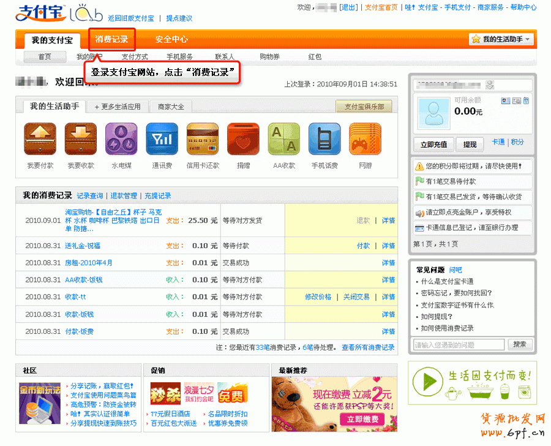Click the 提现 withdraw button
551x446 pixels.
click(470, 145)
